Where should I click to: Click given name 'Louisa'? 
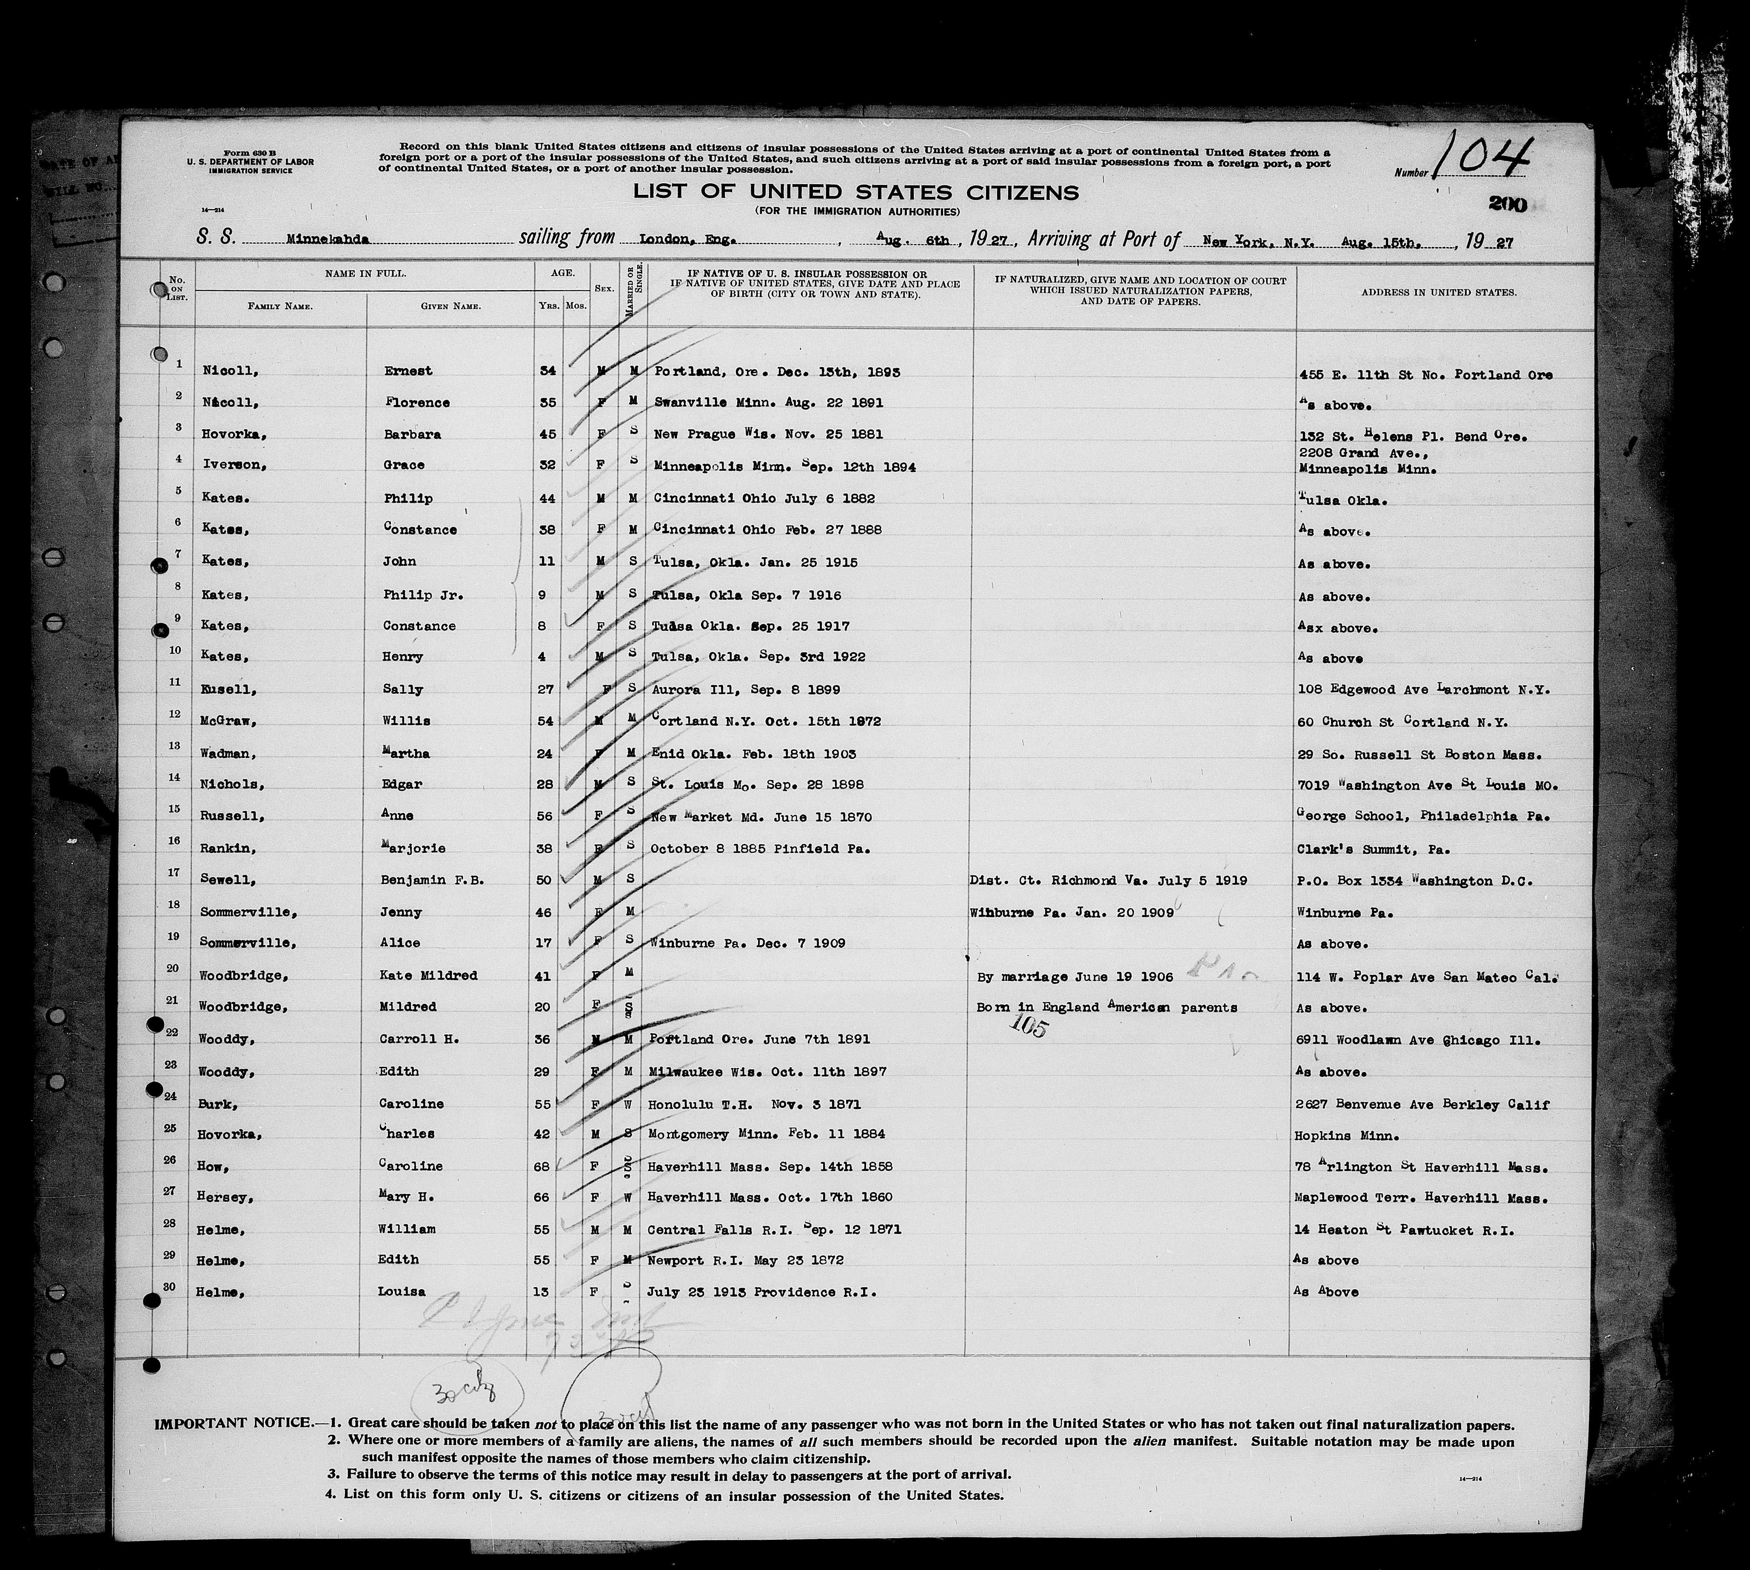pyautogui.click(x=402, y=1291)
